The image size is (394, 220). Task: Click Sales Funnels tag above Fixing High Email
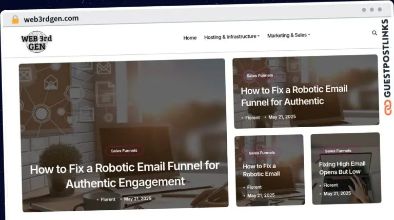point(338,151)
